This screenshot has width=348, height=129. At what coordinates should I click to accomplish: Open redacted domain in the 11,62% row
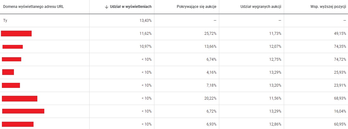click(x=16, y=34)
